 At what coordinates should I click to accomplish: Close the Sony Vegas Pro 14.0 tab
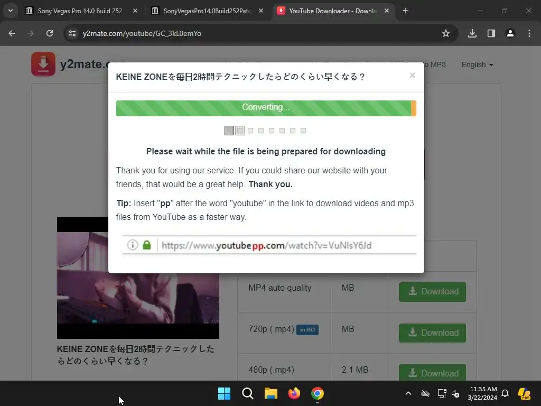coord(135,11)
